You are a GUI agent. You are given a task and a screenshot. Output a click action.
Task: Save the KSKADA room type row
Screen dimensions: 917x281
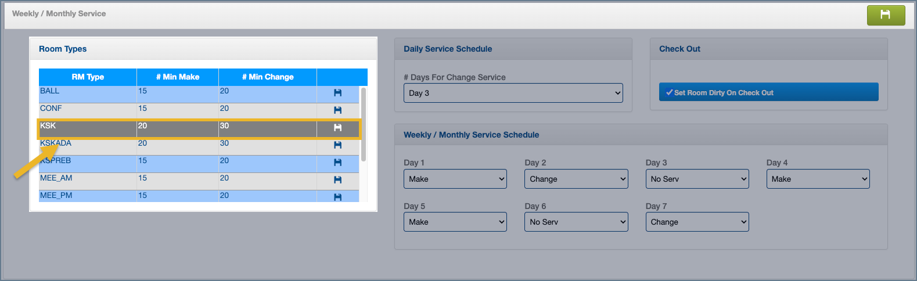(x=337, y=145)
